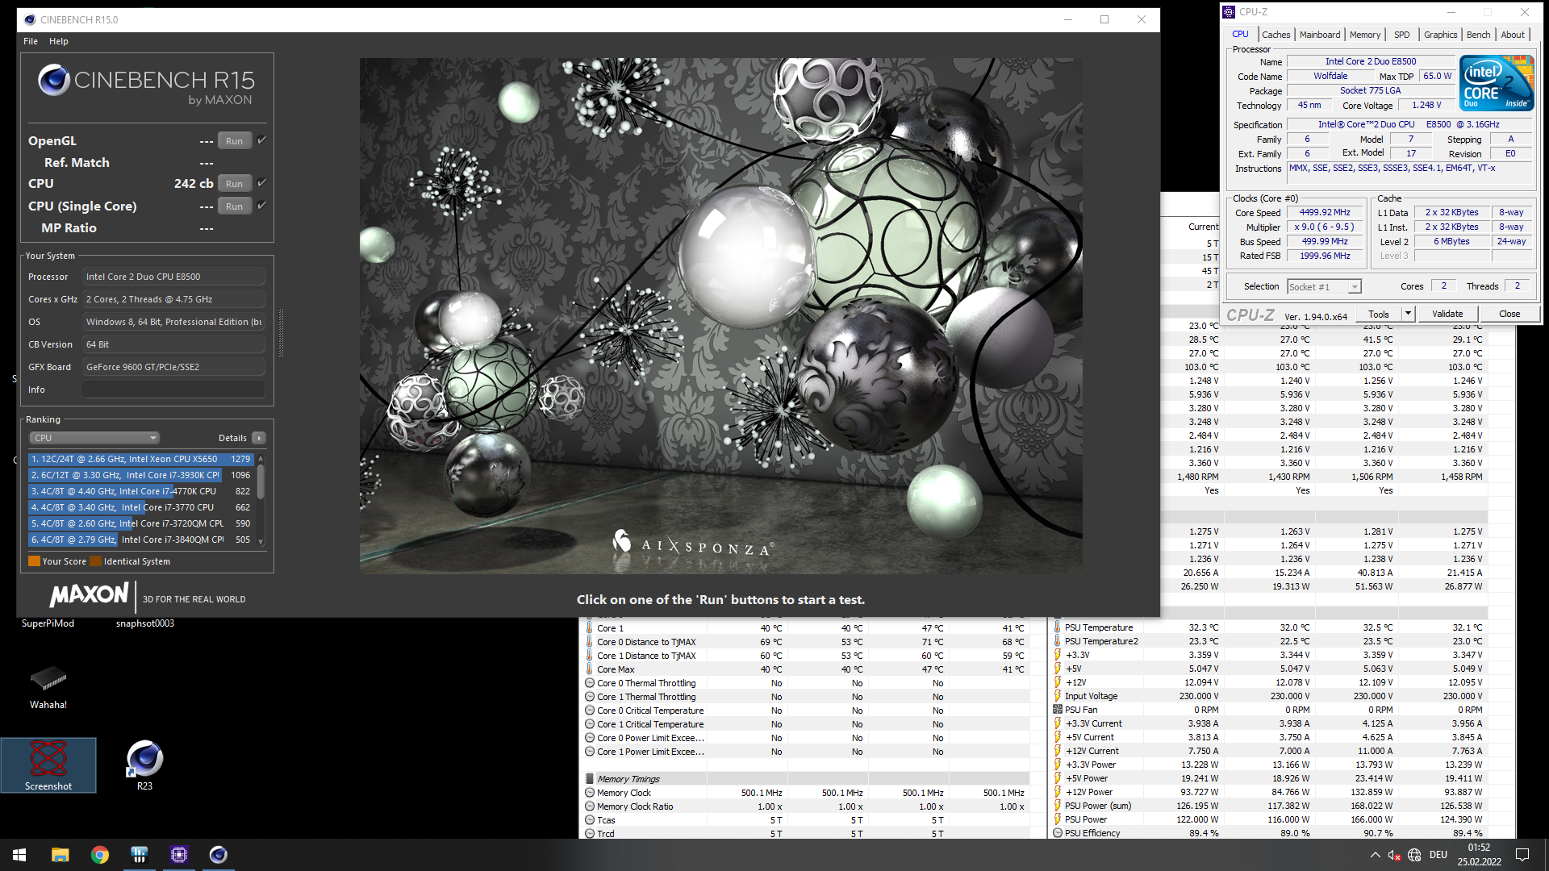Click the +5V Power bolt icon
This screenshot has width=1549, height=871.
[x=1058, y=778]
